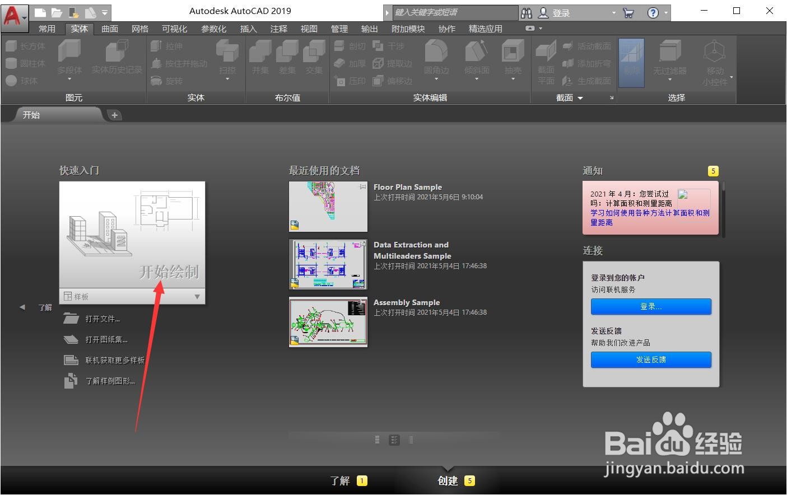The width and height of the screenshot is (787, 495).
Task: Select the Extrude (拉伸) tool
Action: pyautogui.click(x=167, y=46)
